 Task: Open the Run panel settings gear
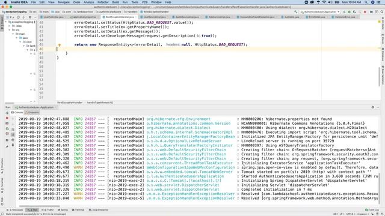[373, 107]
